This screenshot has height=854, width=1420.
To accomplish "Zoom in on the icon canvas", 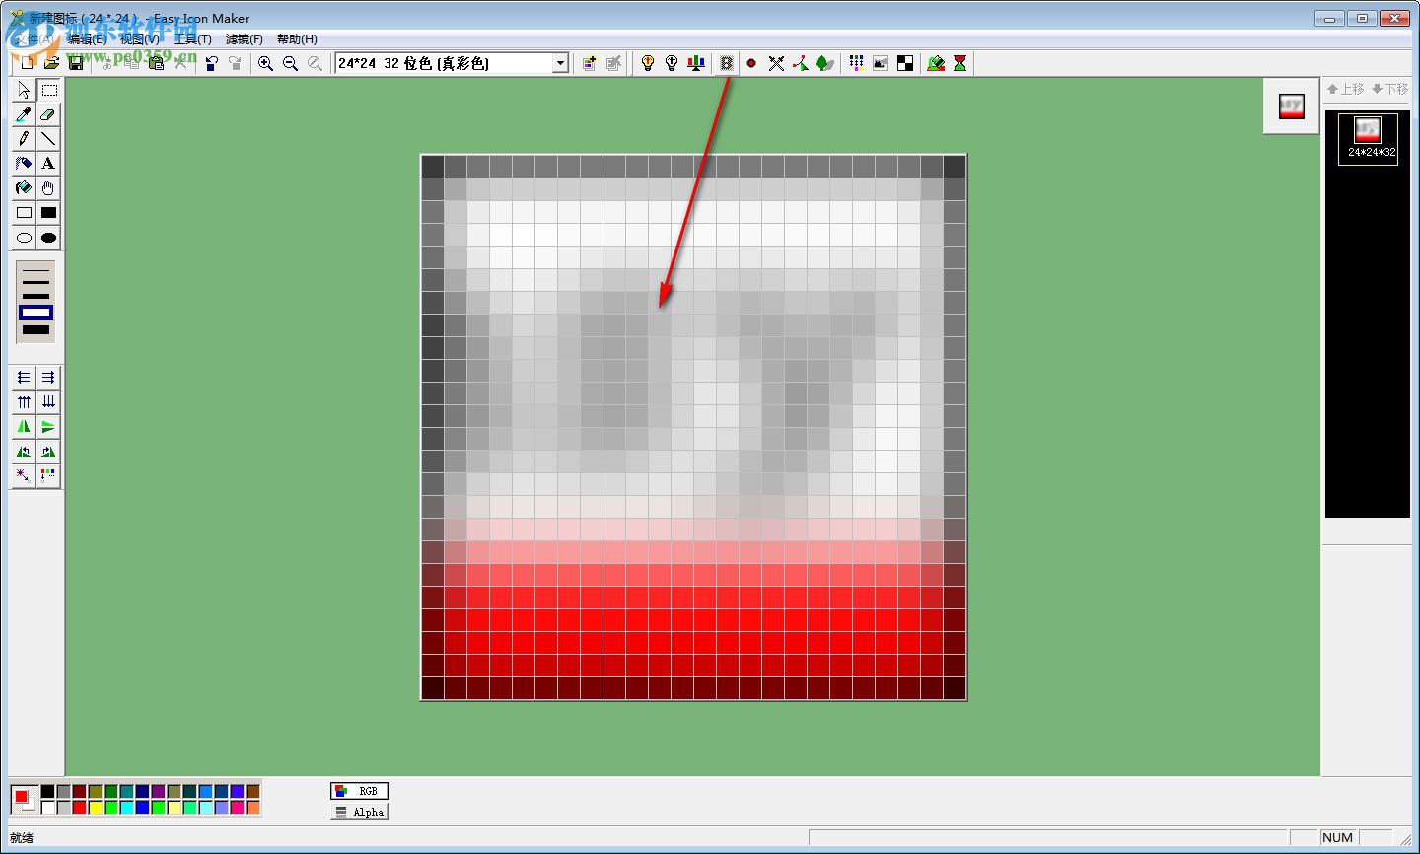I will pyautogui.click(x=265, y=63).
